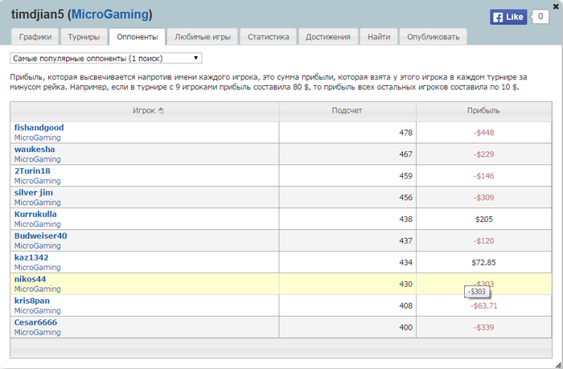Open player Cesar6666 profile
The height and width of the screenshot is (369, 563).
pyautogui.click(x=35, y=322)
